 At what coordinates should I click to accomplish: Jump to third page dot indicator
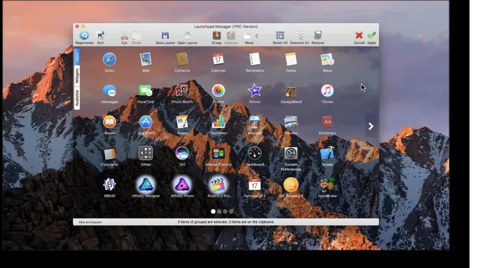(x=225, y=211)
